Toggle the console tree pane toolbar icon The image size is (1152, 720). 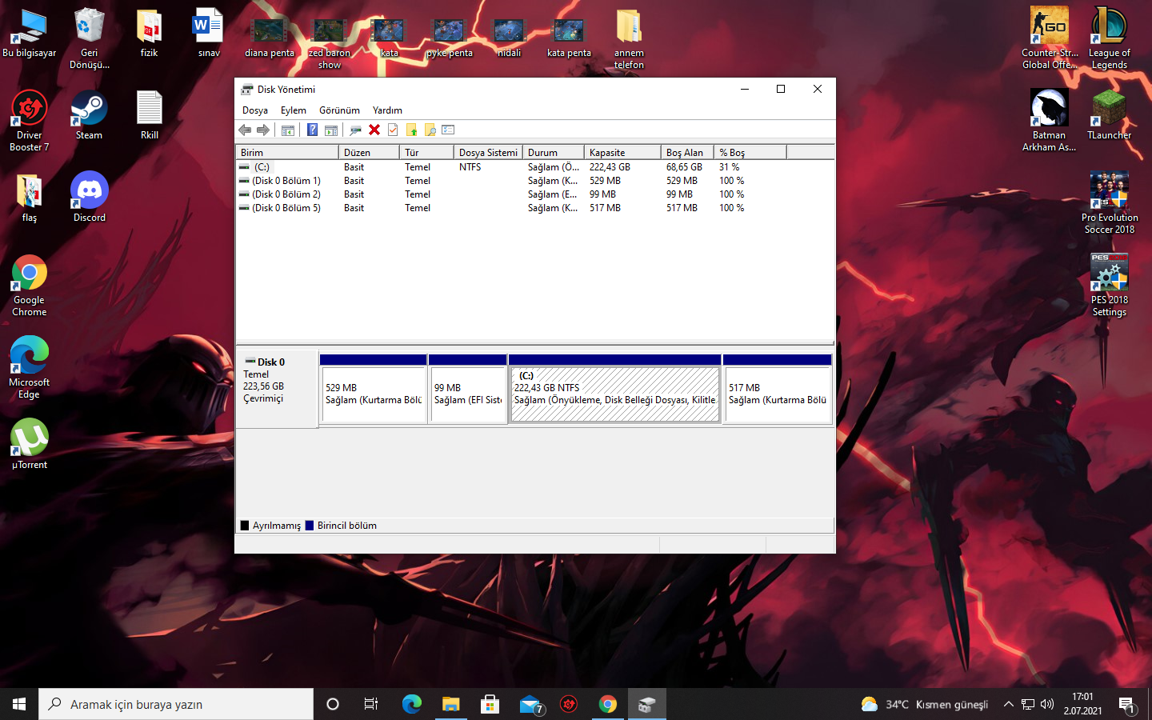pos(288,130)
